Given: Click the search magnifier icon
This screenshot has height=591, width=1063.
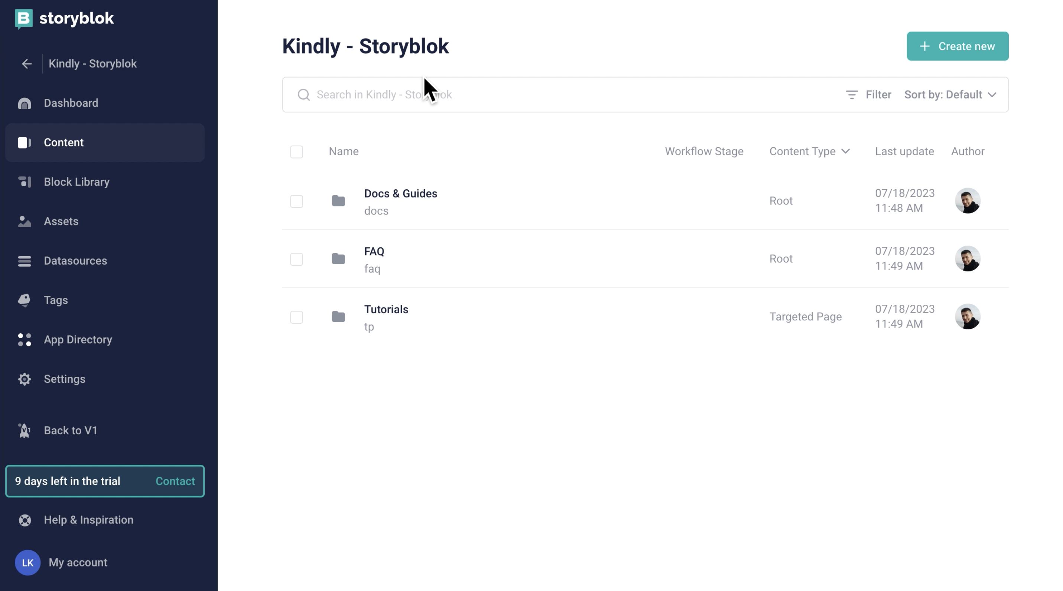Looking at the screenshot, I should [304, 95].
